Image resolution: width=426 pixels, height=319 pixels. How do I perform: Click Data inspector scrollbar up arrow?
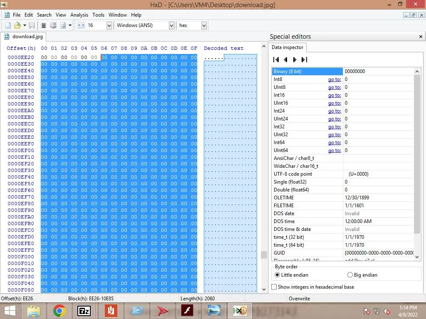pyautogui.click(x=417, y=71)
